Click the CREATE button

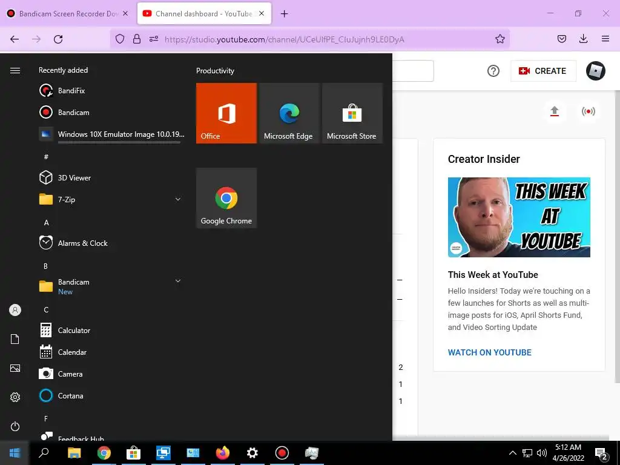pos(543,71)
